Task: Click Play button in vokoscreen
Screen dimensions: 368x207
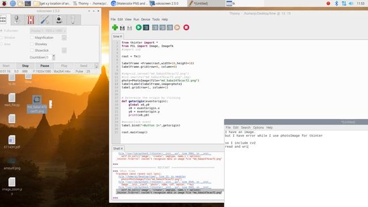Action: 64,66
